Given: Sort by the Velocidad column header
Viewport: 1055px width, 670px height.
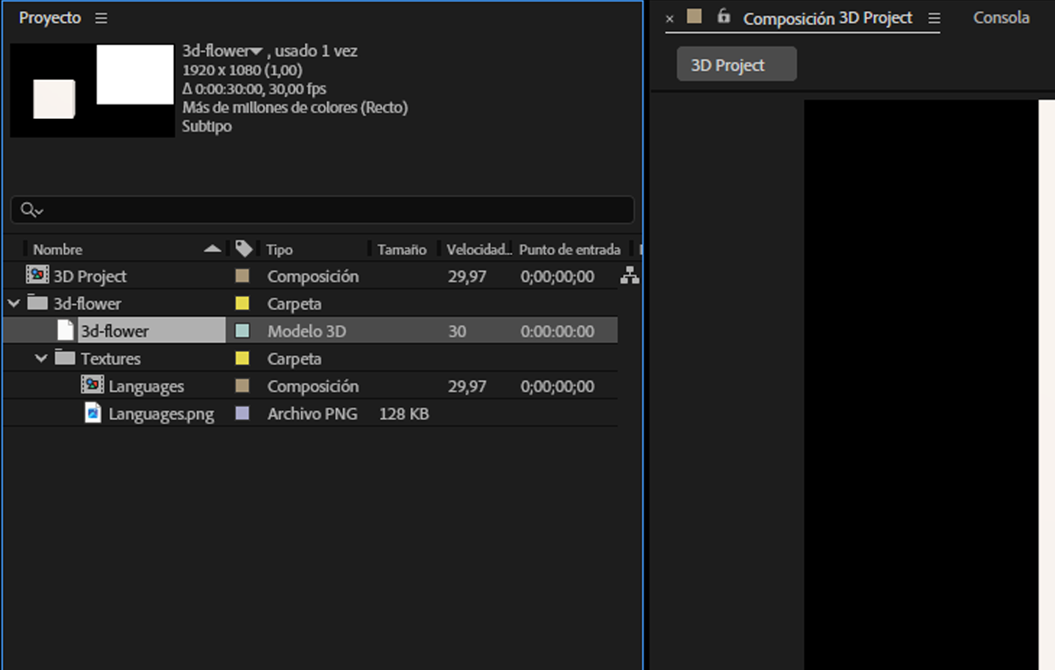Looking at the screenshot, I should pos(478,250).
